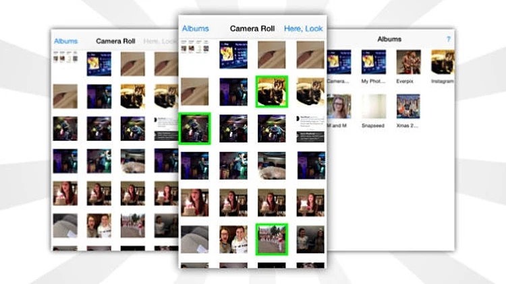Go back to Albums on left screen

(x=65, y=41)
